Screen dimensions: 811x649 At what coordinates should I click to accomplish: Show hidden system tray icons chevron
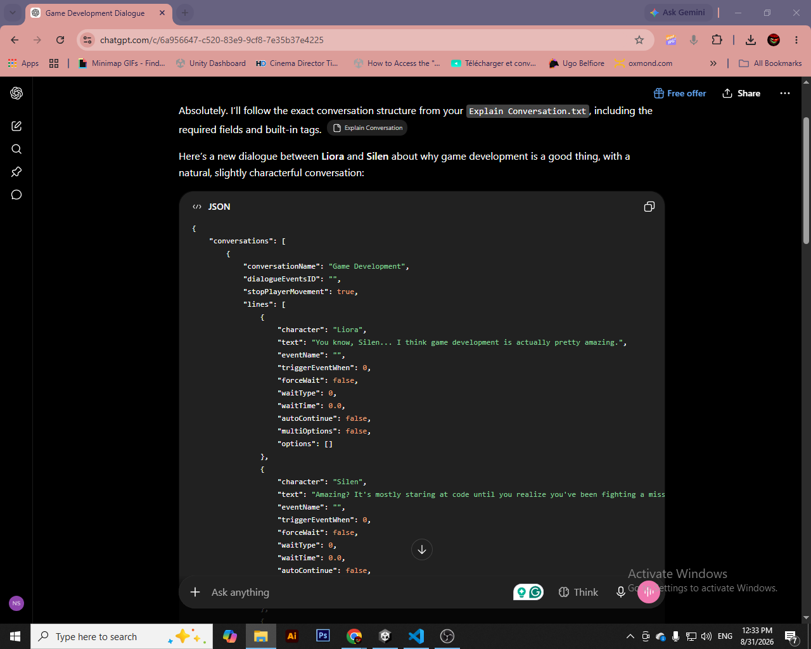click(x=630, y=636)
